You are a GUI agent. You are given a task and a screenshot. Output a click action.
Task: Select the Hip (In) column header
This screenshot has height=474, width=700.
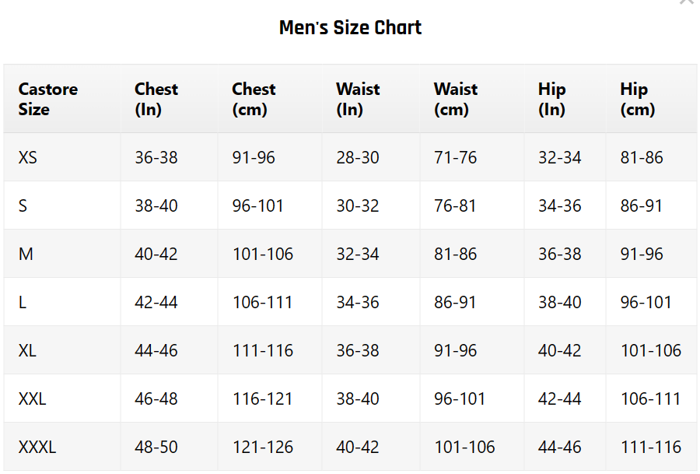(x=551, y=99)
